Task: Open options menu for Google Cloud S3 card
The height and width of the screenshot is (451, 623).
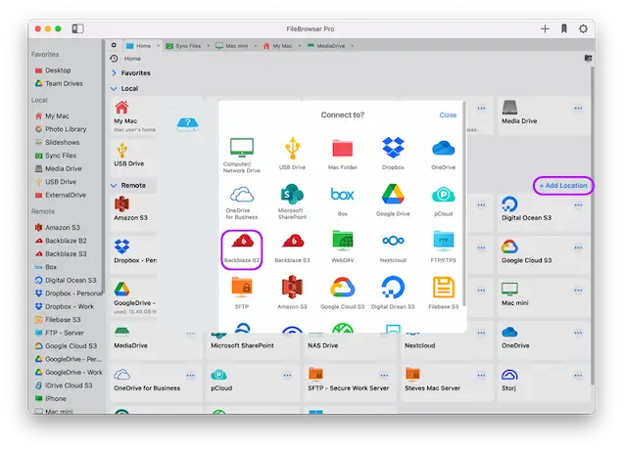Action: point(578,248)
